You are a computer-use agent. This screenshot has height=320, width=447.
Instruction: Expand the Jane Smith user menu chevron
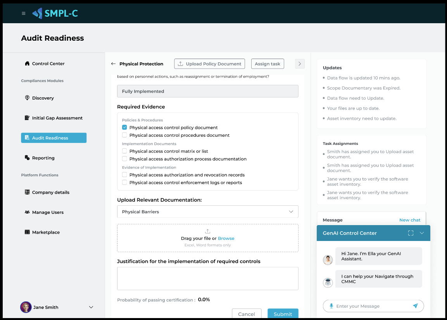tap(91, 307)
